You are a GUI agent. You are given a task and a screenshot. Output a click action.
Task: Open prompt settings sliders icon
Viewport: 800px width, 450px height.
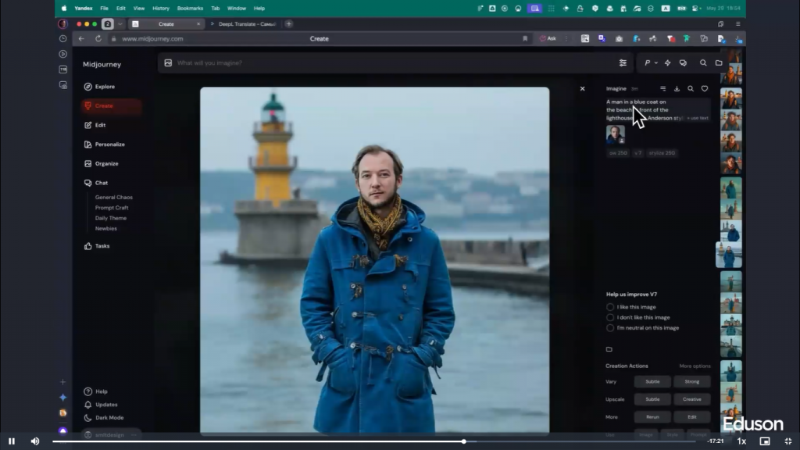pyautogui.click(x=623, y=62)
